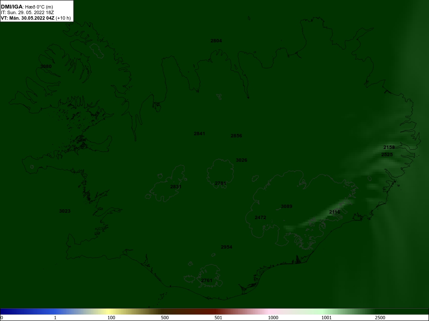Click the 500 tick on the color scale

pos(165,318)
